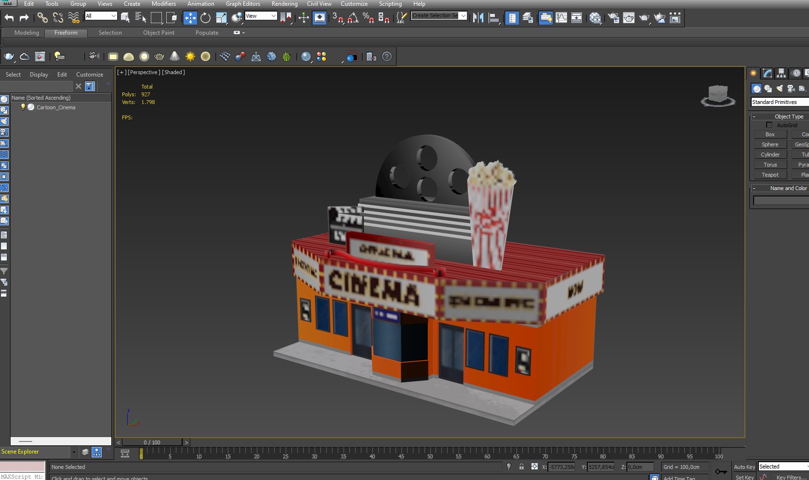
Task: Click the Undo icon
Action: pos(8,17)
